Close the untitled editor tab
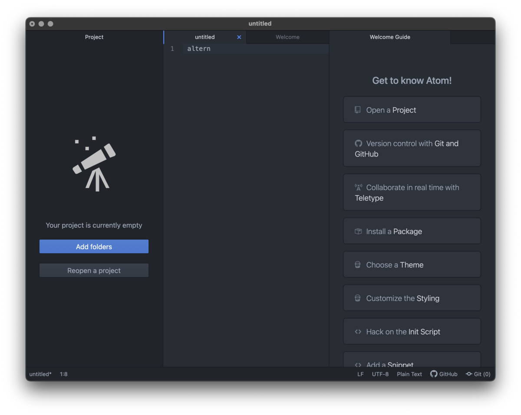521x415 pixels. pyautogui.click(x=239, y=37)
